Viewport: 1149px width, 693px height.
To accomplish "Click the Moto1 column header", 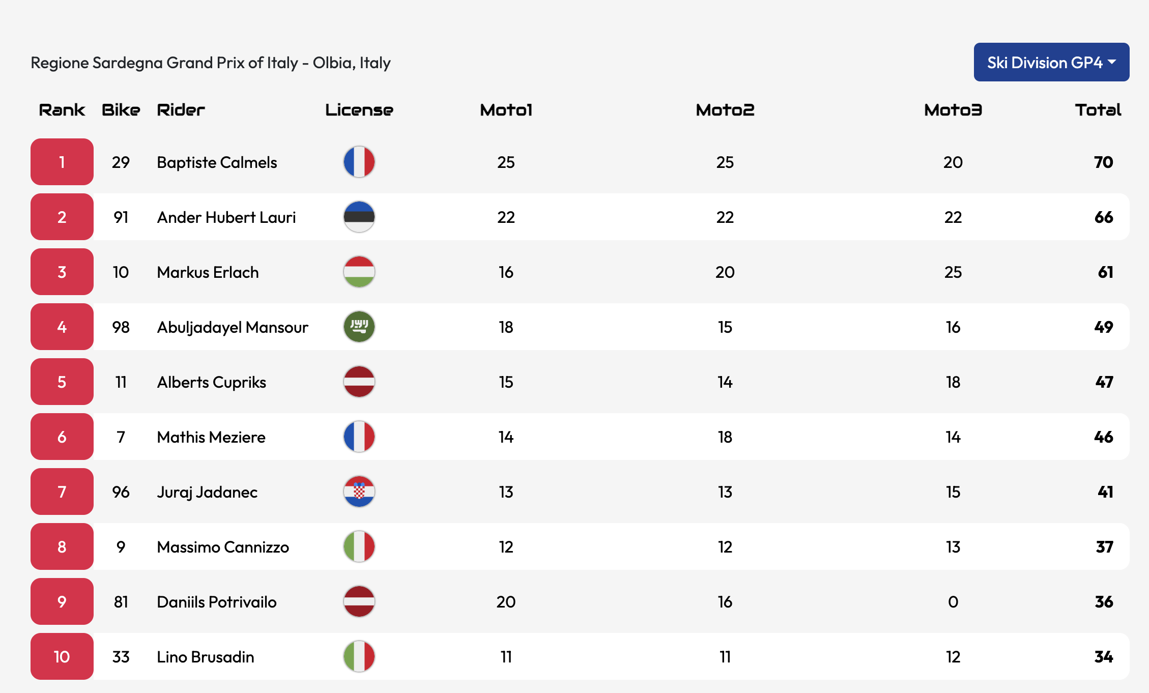I will 506,110.
